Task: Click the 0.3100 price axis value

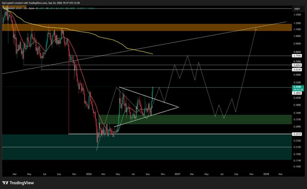Action: pos(297,119)
